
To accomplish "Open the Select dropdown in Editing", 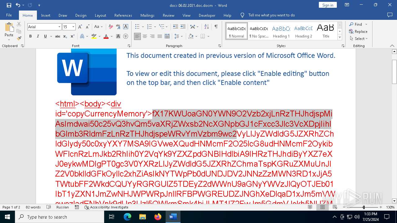I will pyautogui.click(x=359, y=39).
